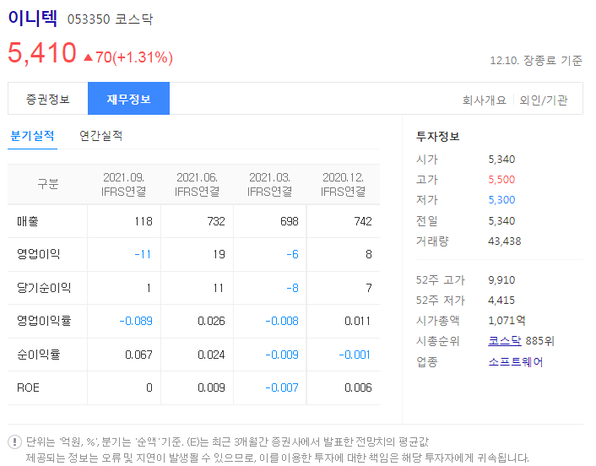Click the 영업이익률 row label
Screen dimensions: 596x466
point(44,321)
